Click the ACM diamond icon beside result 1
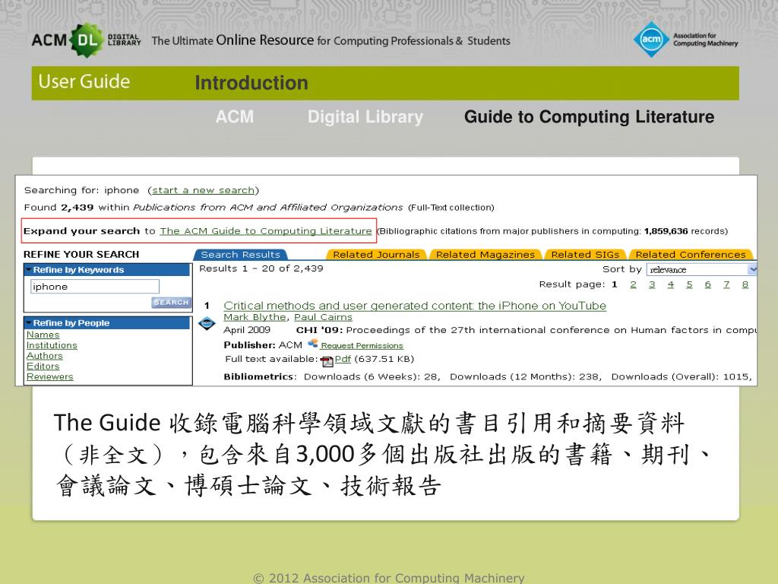The width and height of the screenshot is (778, 584). (207, 324)
